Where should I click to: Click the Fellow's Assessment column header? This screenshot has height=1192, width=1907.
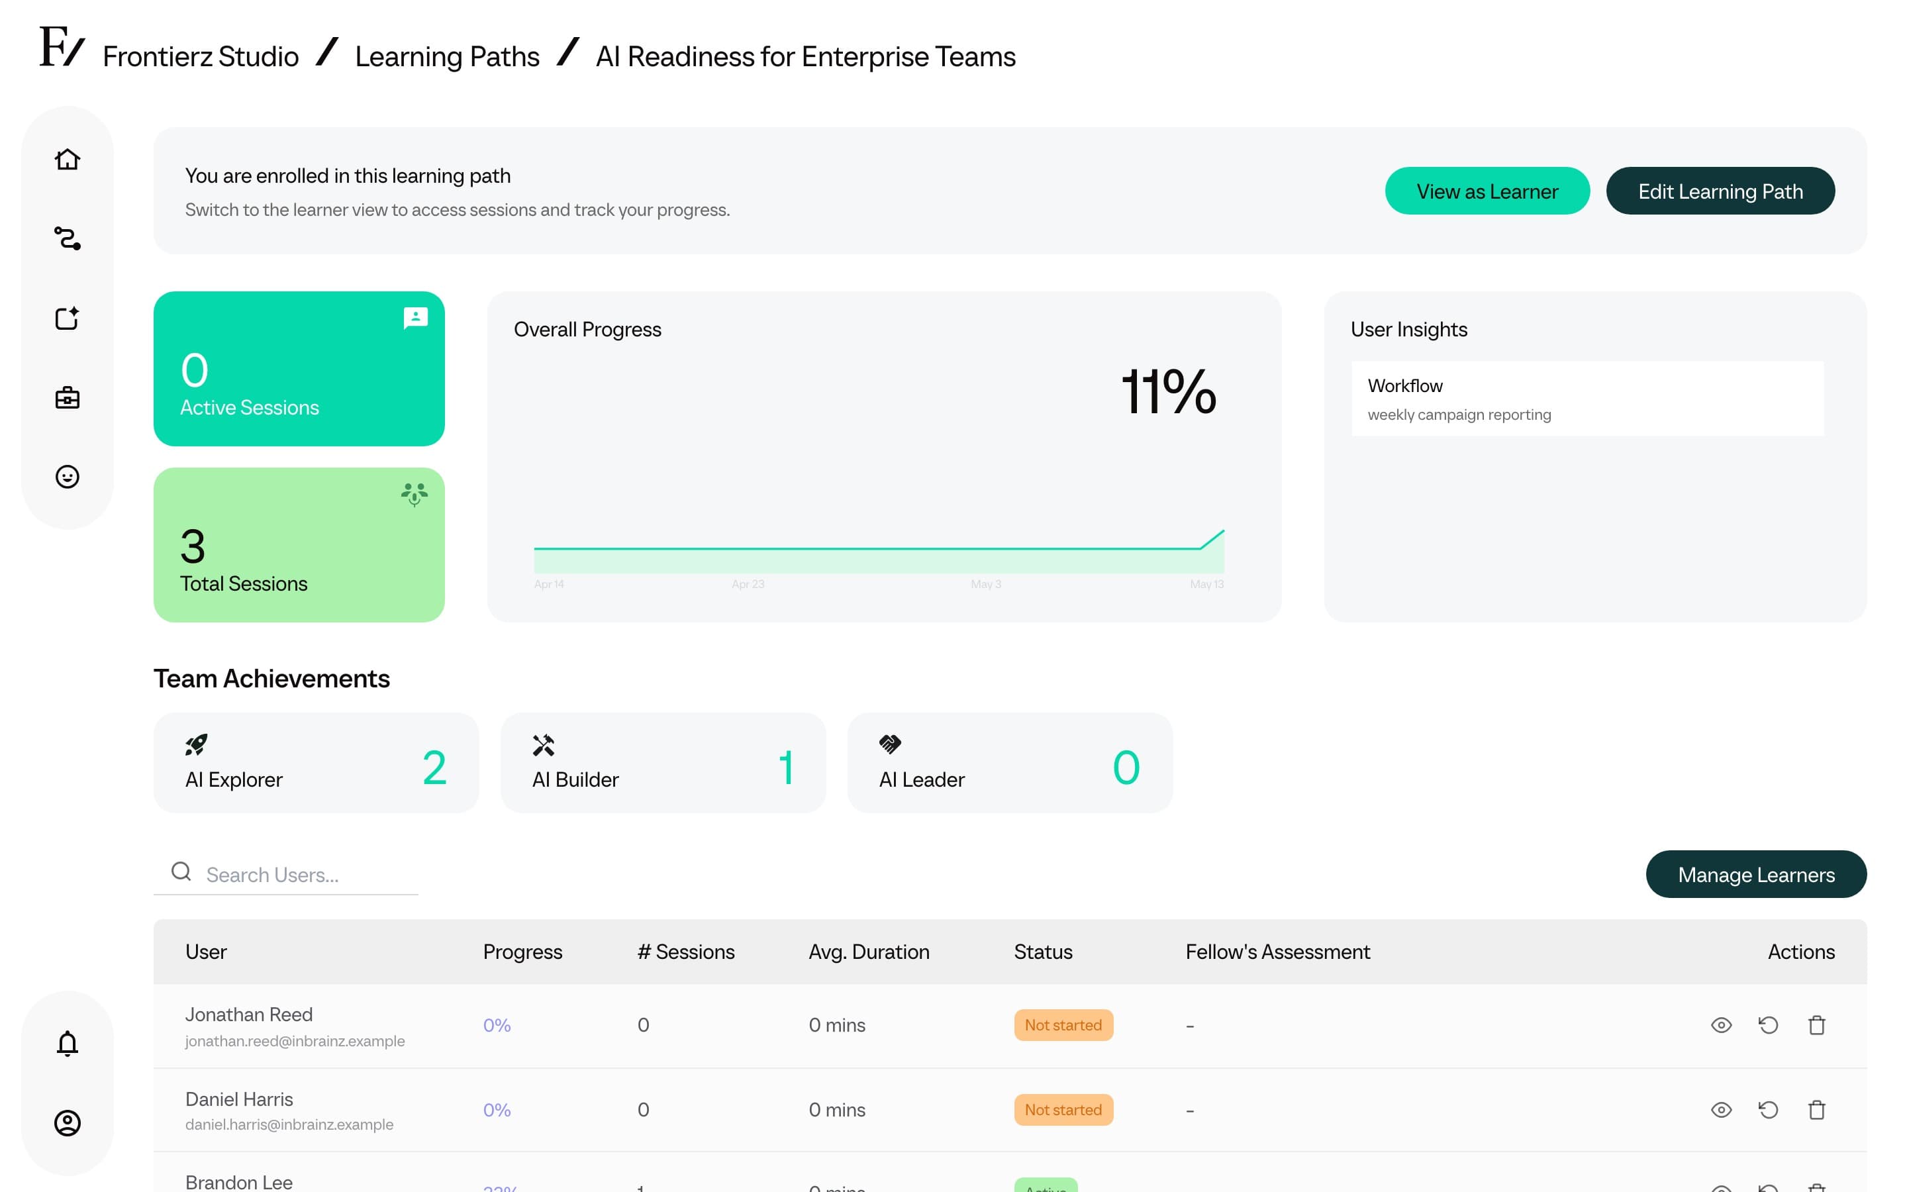(x=1277, y=952)
